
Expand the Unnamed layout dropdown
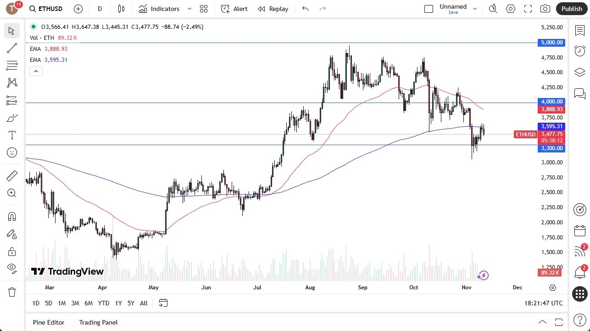point(475,8)
